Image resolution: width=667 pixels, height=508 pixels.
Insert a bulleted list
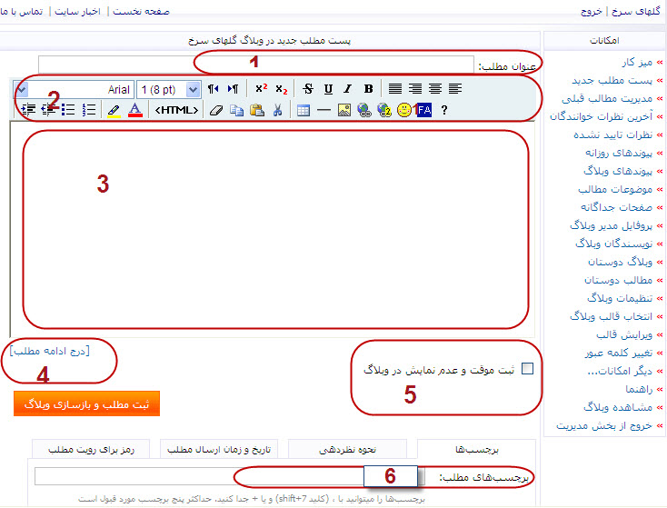click(x=68, y=110)
